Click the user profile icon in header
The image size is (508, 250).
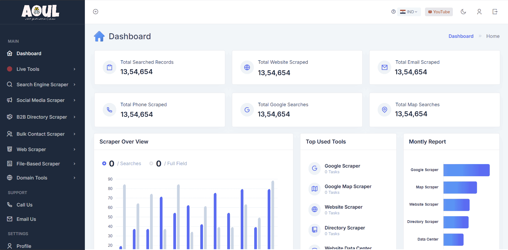click(479, 12)
